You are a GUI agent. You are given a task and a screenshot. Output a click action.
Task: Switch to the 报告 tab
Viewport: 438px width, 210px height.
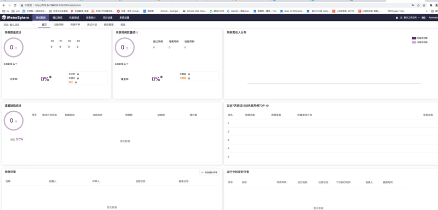123,25
